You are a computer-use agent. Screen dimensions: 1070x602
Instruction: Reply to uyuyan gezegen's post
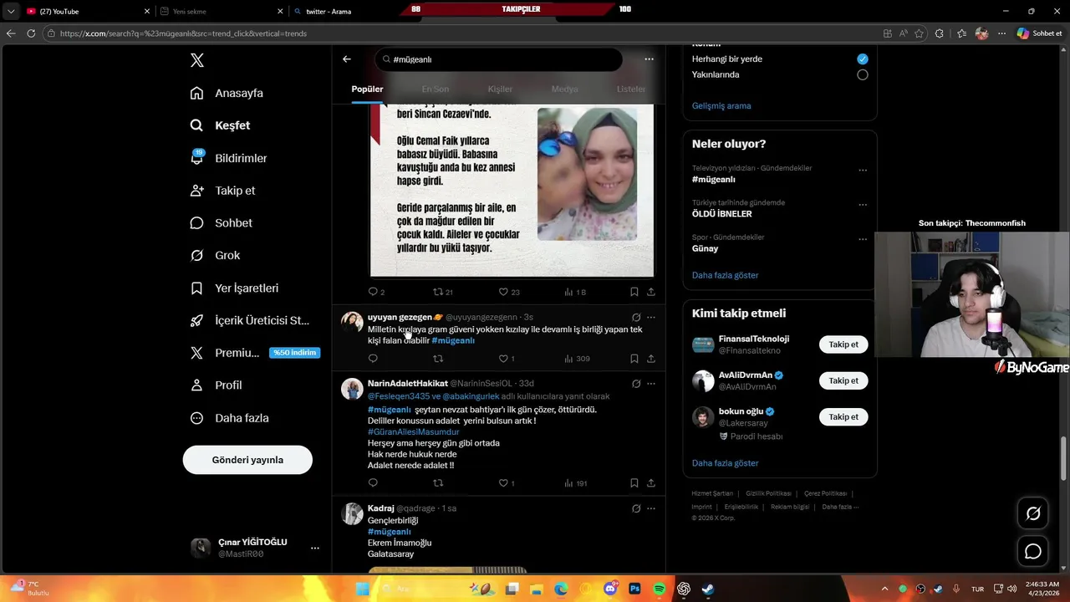point(373,359)
